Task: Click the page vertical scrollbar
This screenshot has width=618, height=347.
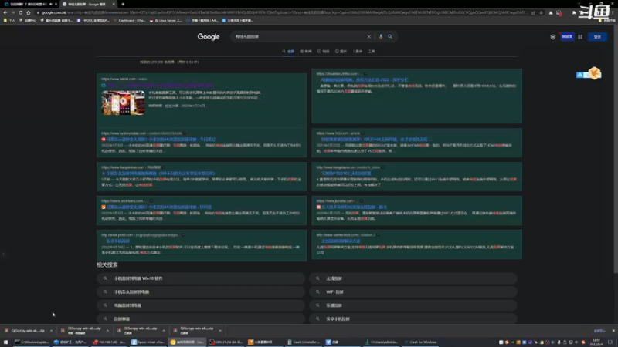Action: click(616, 150)
